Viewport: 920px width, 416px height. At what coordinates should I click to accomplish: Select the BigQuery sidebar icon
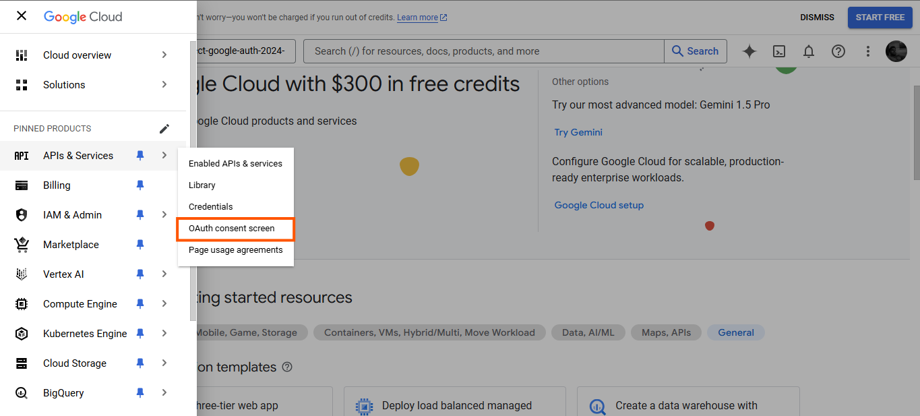(21, 392)
